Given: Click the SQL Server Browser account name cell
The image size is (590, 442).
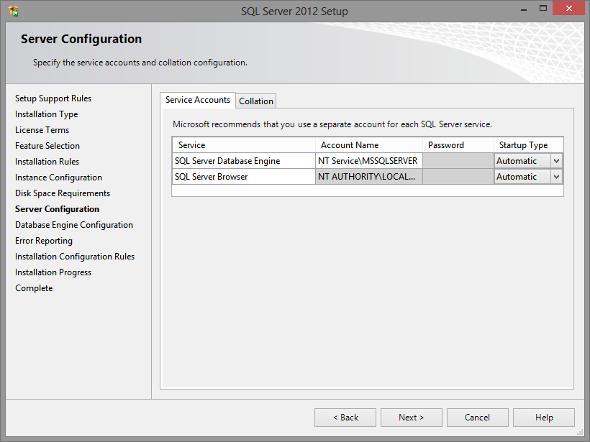Looking at the screenshot, I should 368,177.
